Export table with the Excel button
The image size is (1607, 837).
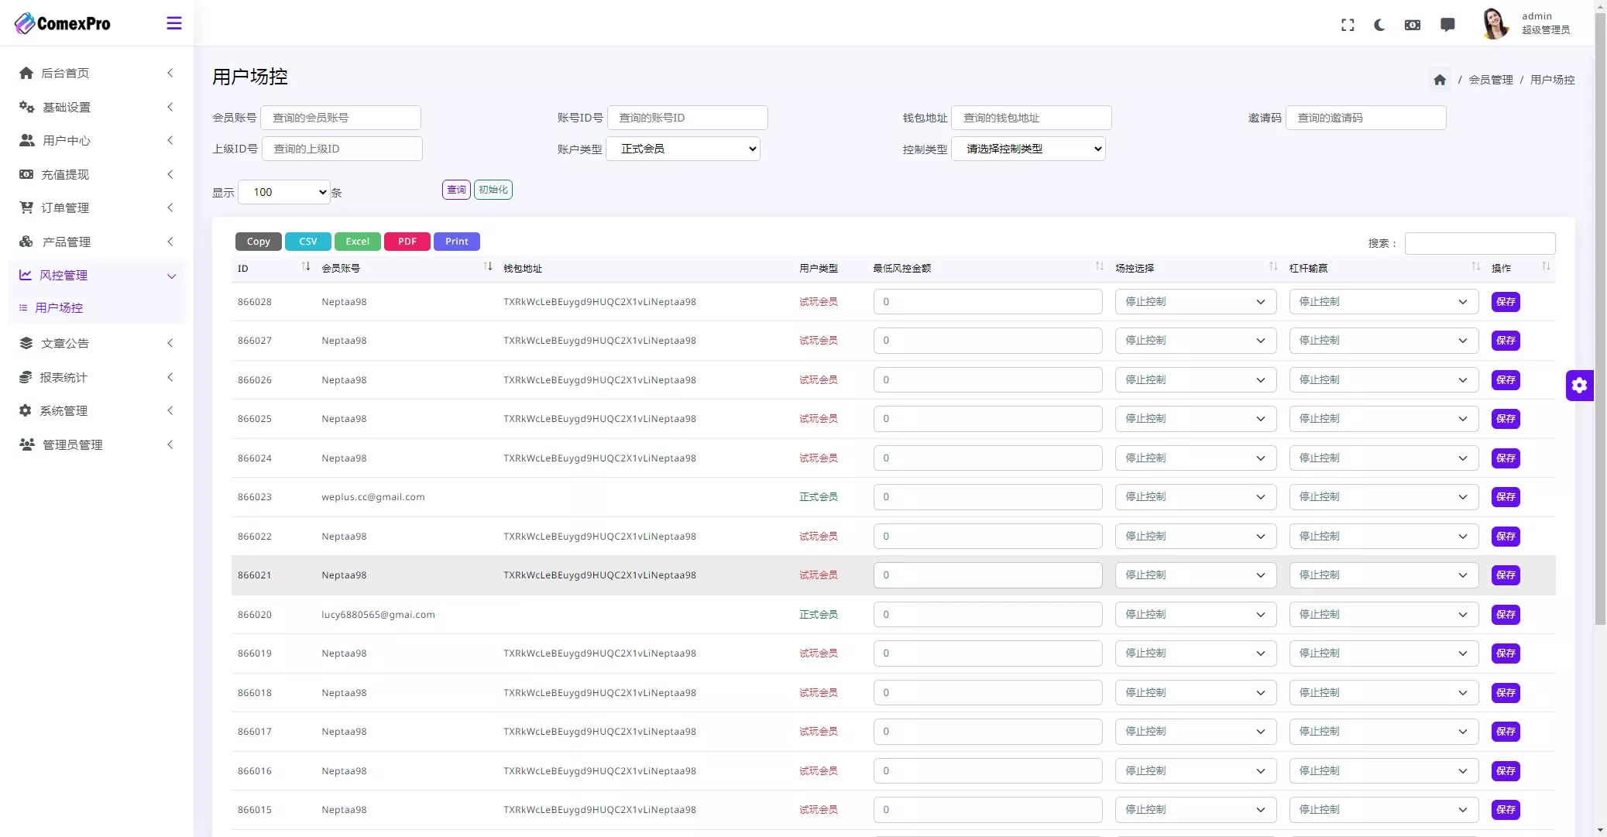coord(357,242)
